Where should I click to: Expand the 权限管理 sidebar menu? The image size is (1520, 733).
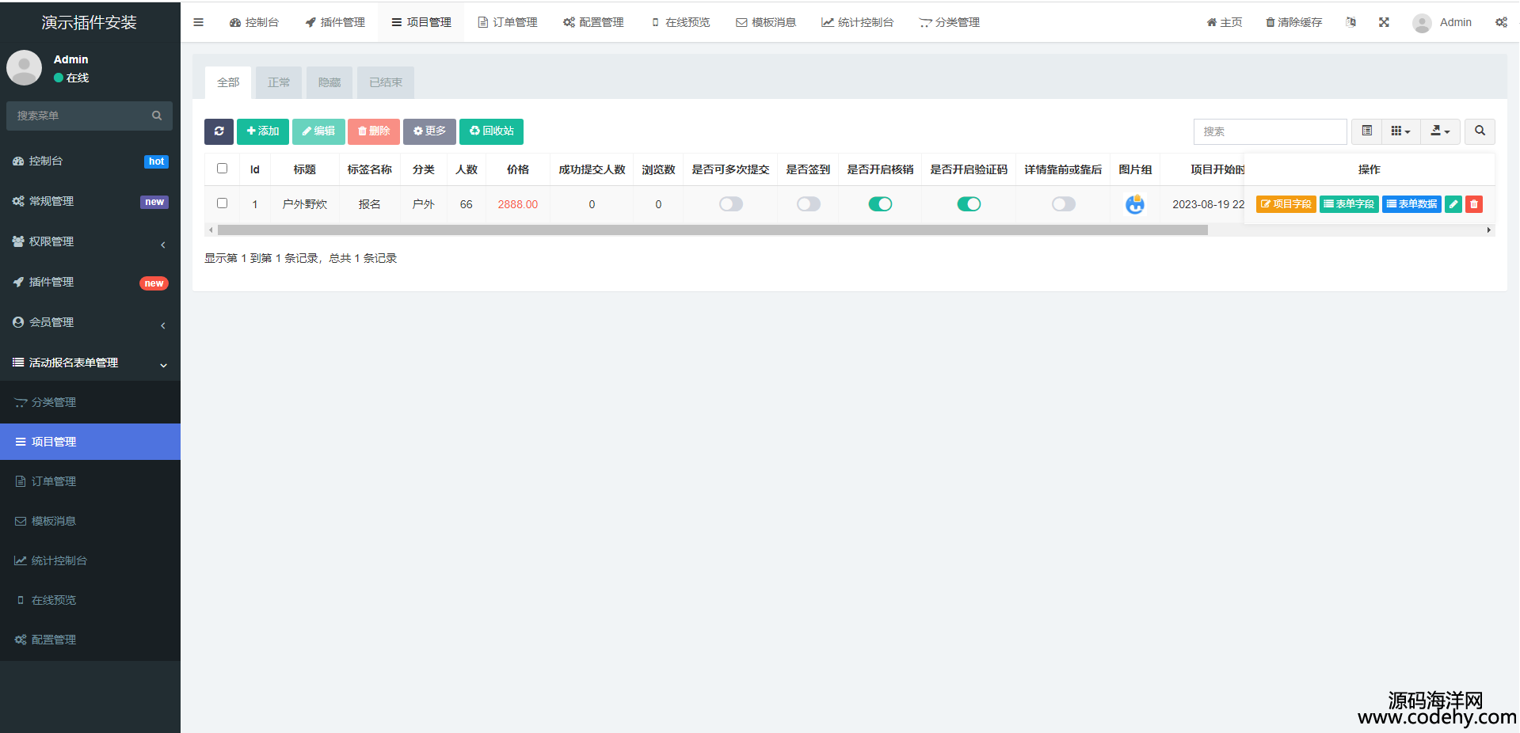coord(90,241)
